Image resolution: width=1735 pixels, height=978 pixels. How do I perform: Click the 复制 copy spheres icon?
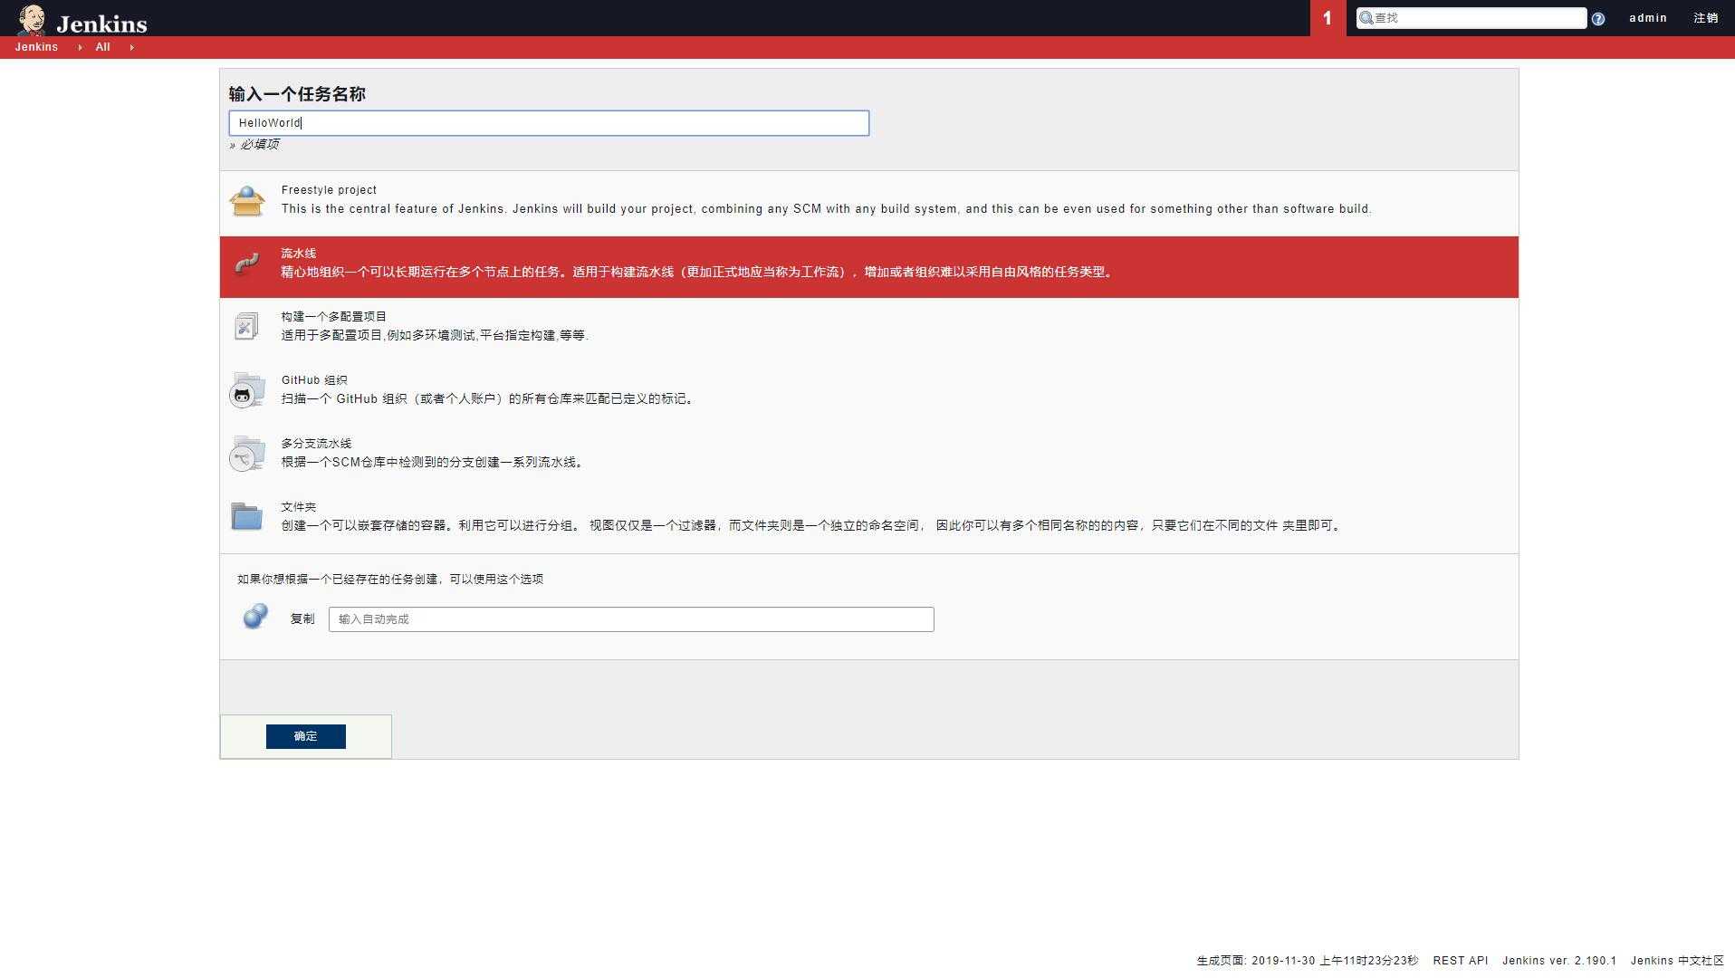coord(255,617)
